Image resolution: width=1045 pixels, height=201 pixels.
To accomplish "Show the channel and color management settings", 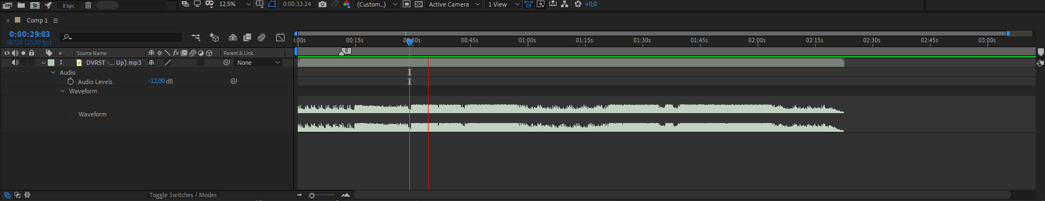I will (347, 4).
